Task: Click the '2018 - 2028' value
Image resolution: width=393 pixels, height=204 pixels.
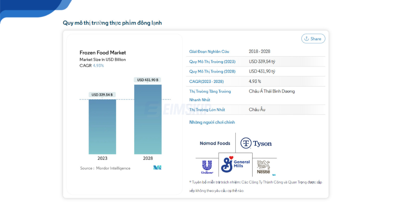Action: coord(260,51)
